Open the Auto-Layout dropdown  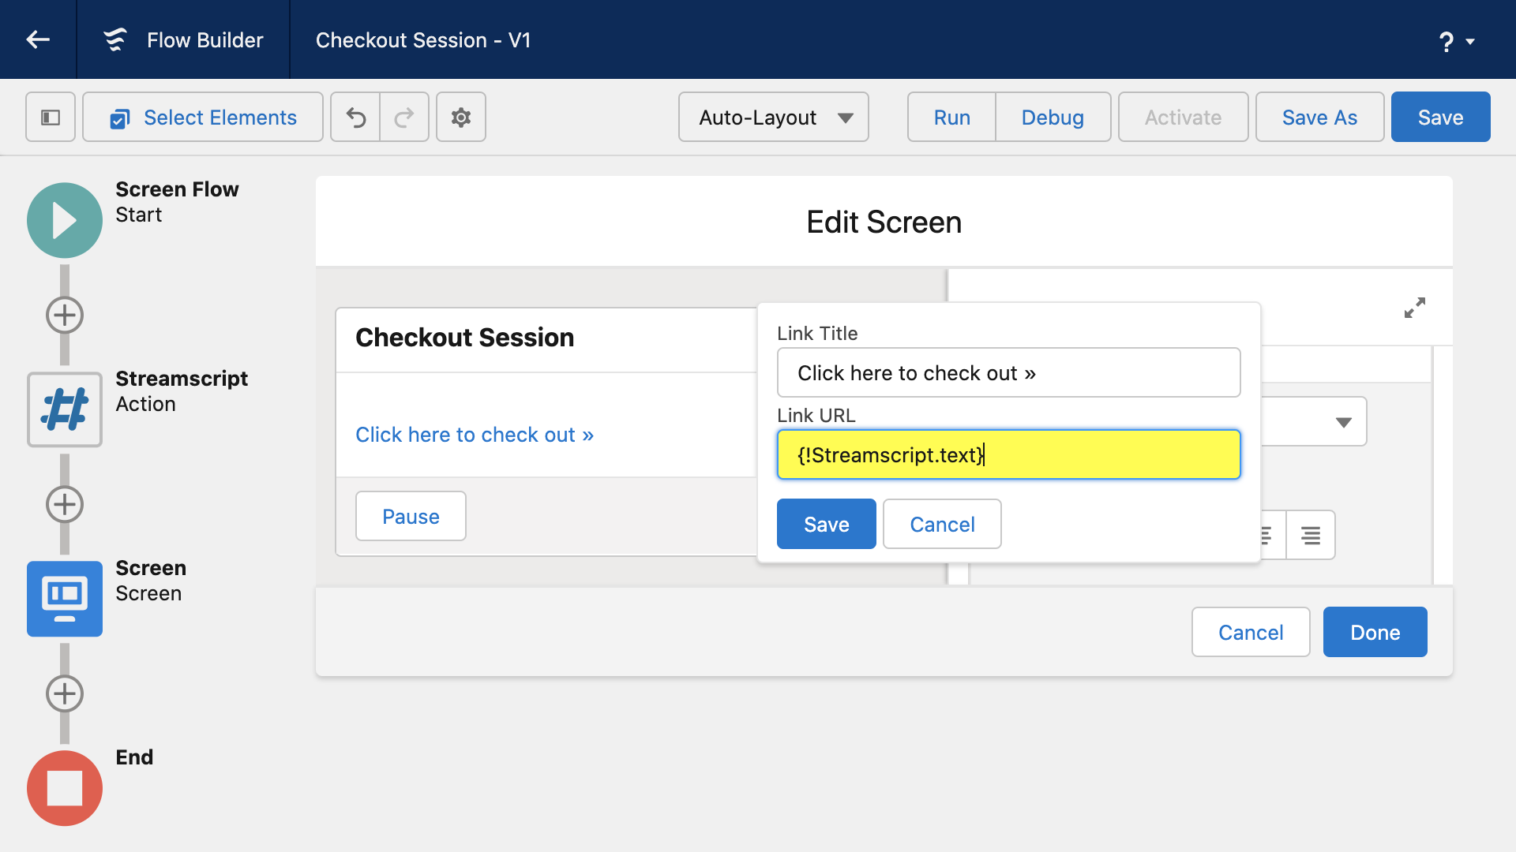pos(774,117)
